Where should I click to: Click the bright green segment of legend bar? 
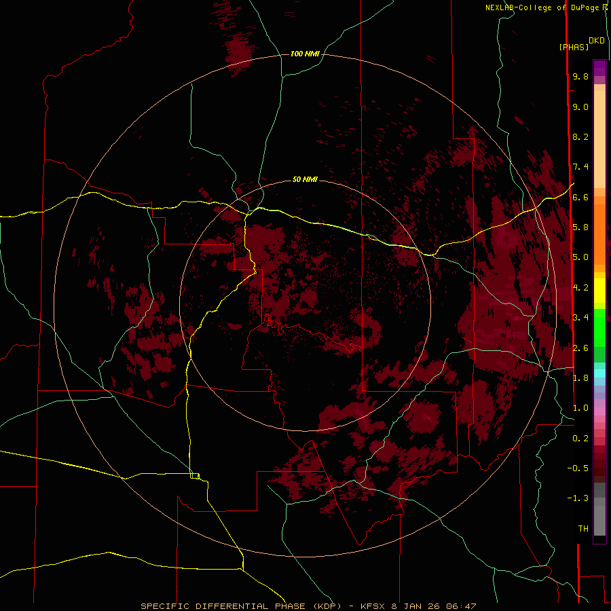click(599, 327)
